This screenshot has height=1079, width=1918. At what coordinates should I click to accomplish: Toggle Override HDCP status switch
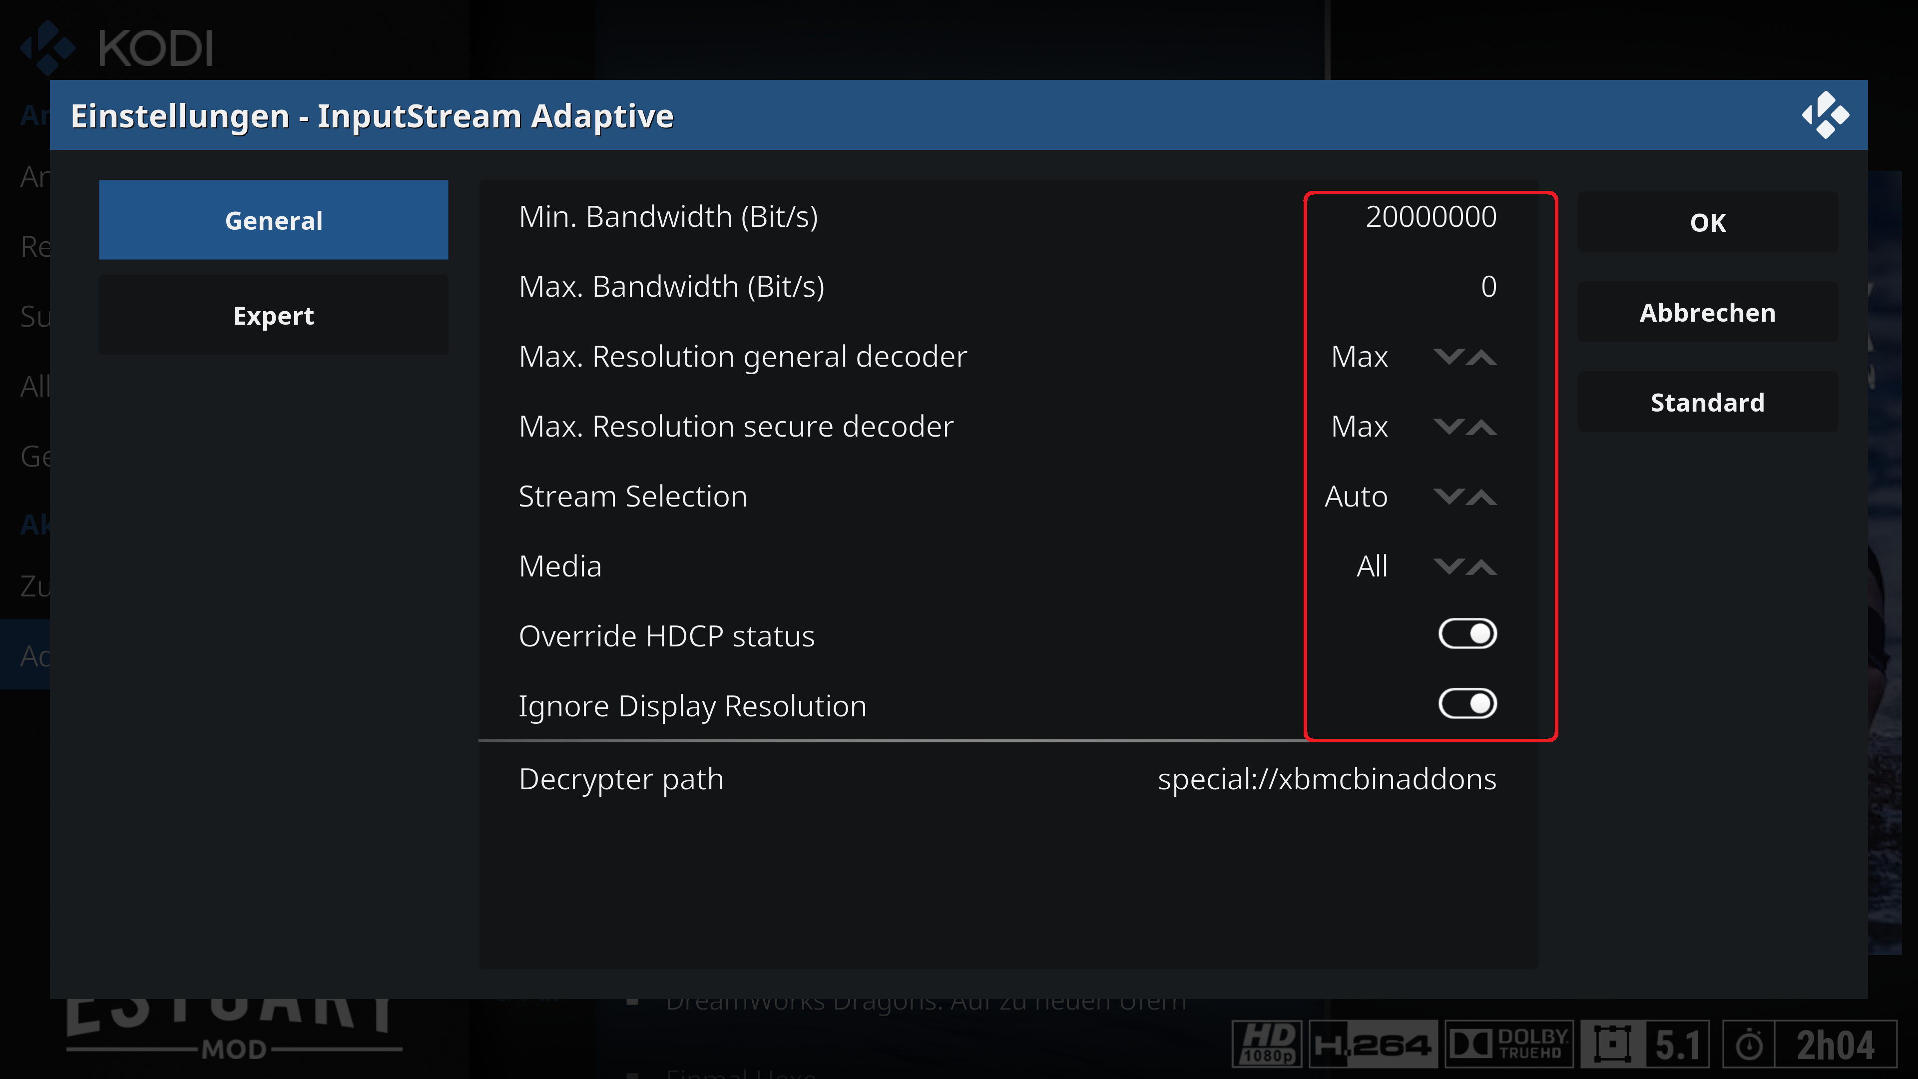click(x=1467, y=634)
